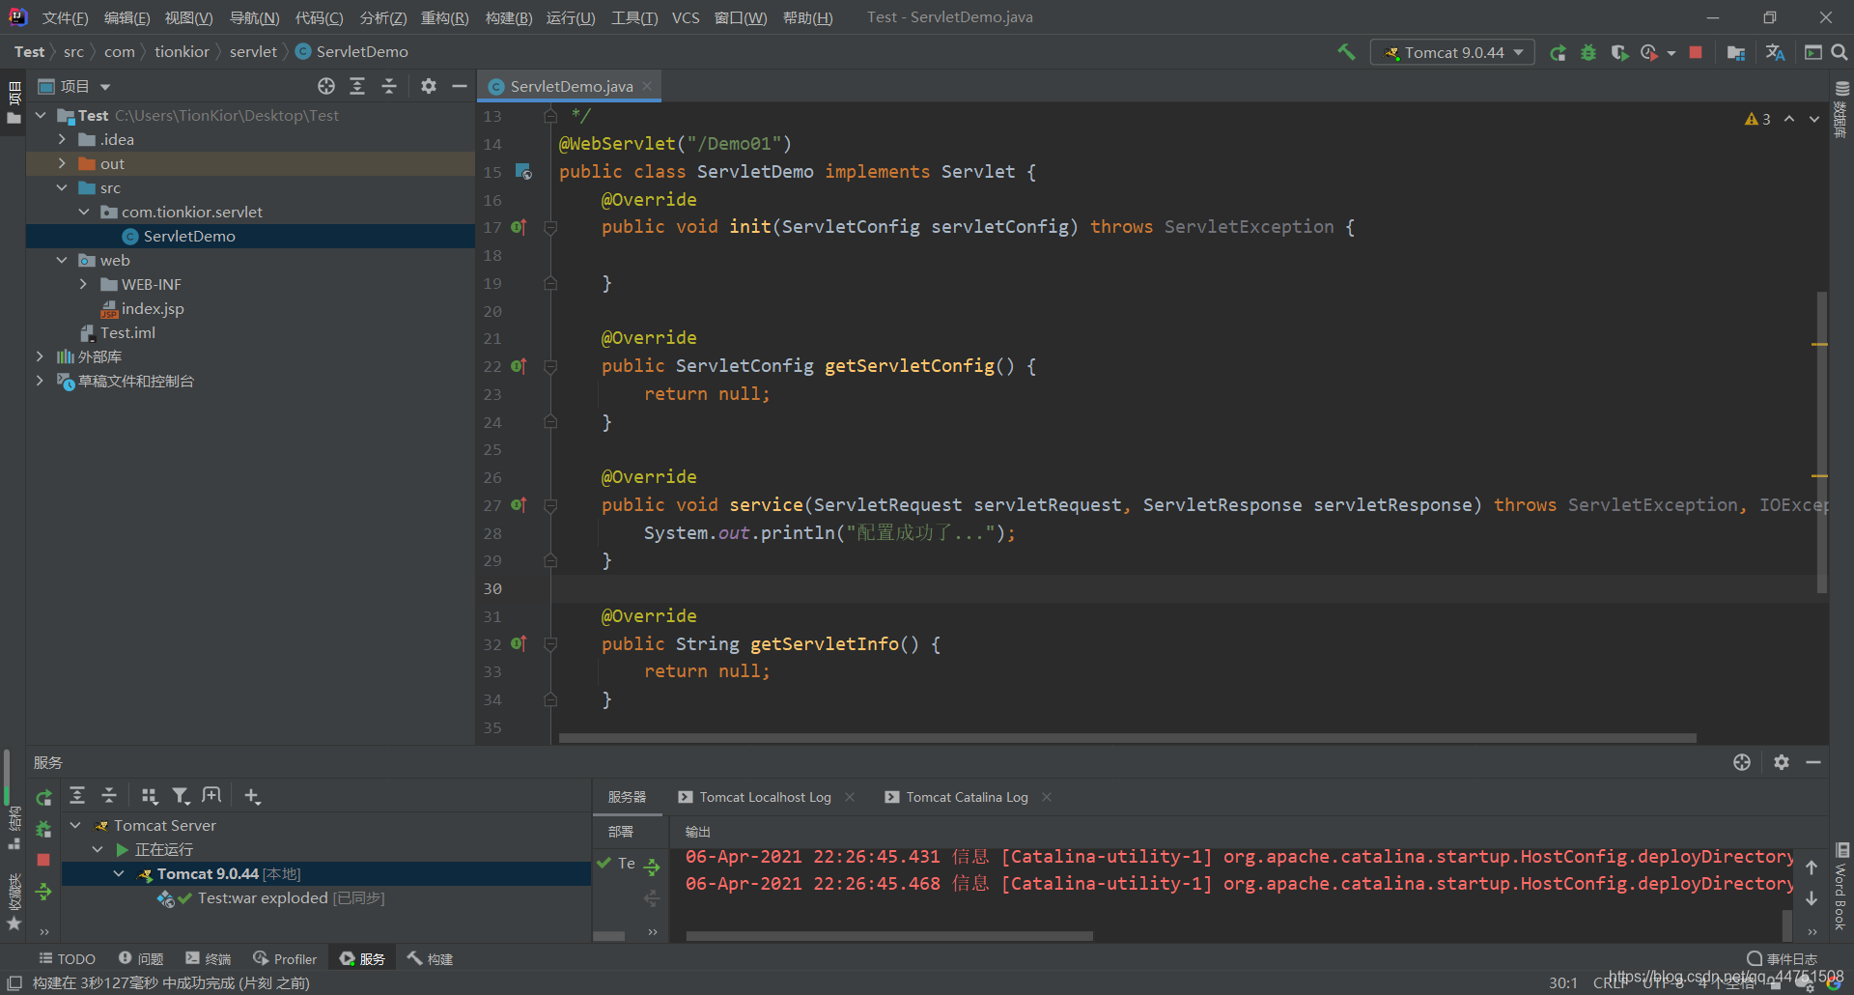Viewport: 1854px width, 995px height.
Task: Fold the init method on line 17
Action: click(550, 228)
